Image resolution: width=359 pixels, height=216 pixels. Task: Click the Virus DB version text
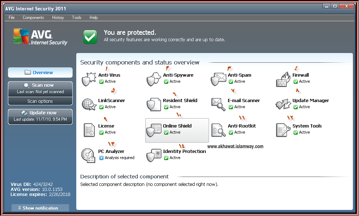coord(32,184)
